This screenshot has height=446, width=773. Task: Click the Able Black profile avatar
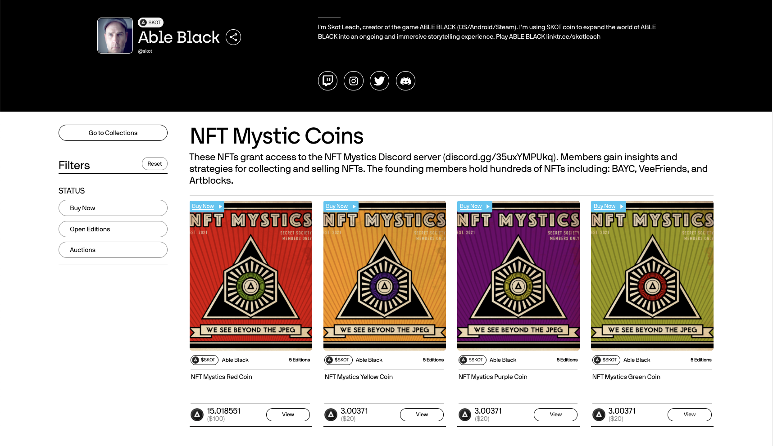(x=115, y=36)
